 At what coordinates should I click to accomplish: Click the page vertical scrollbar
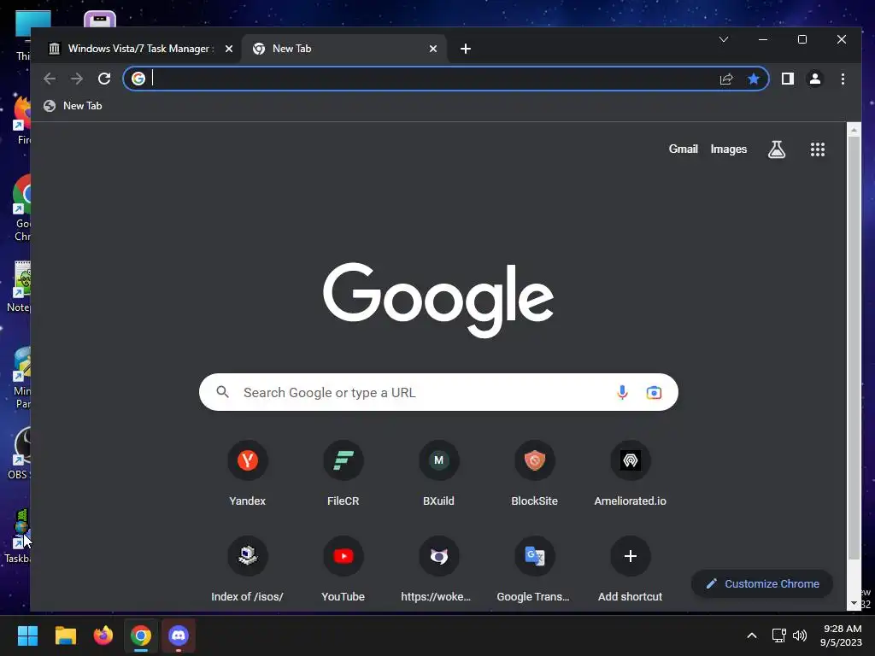[854, 348]
